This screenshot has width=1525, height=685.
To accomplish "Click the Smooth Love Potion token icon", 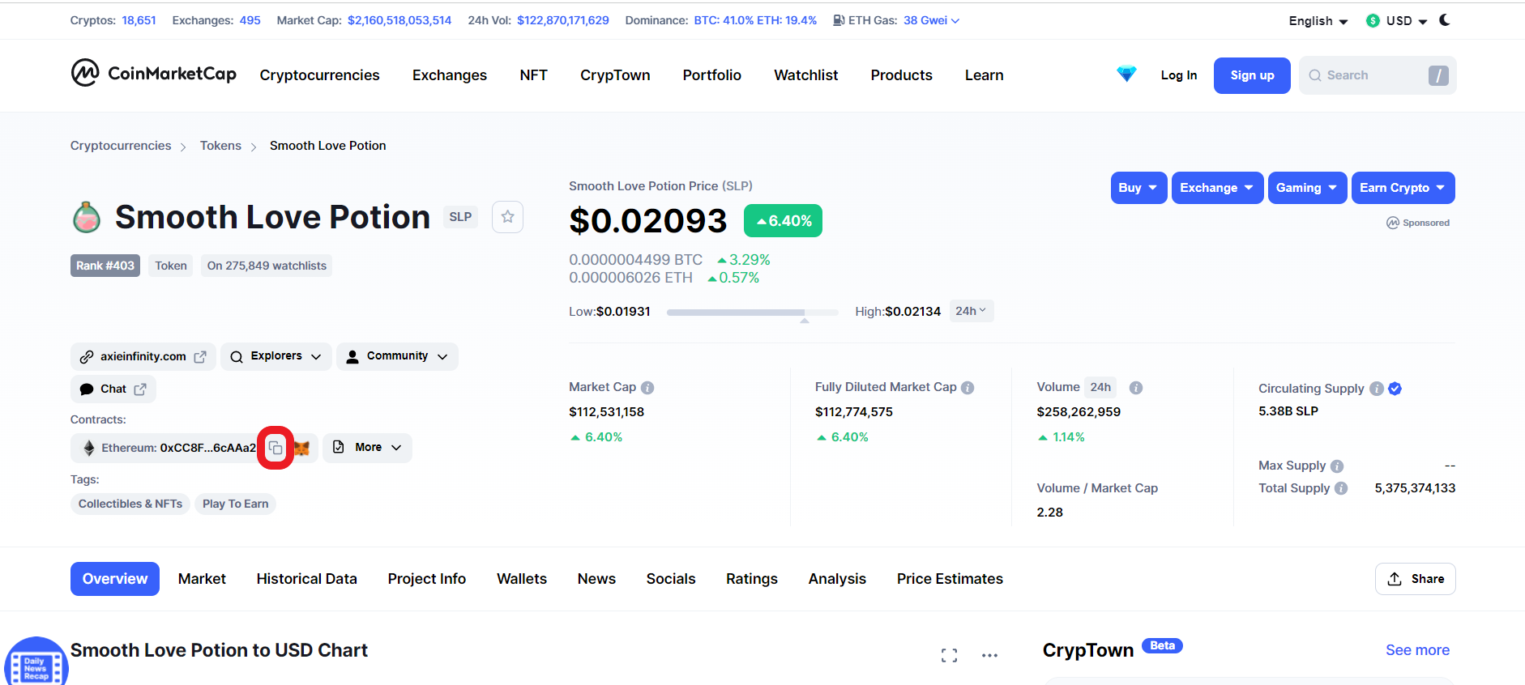I will (x=87, y=217).
